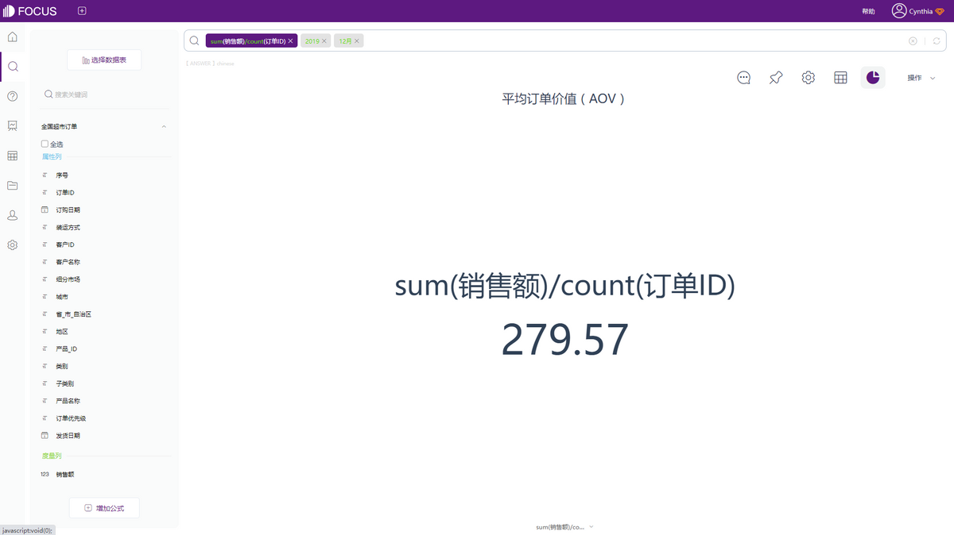Viewport: 954px width, 535px height.
Task: Open the 操作 dropdown menu
Action: click(x=918, y=77)
